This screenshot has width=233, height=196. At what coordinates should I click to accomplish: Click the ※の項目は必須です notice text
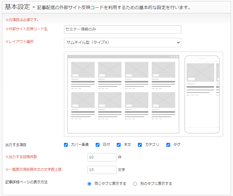click(x=22, y=20)
